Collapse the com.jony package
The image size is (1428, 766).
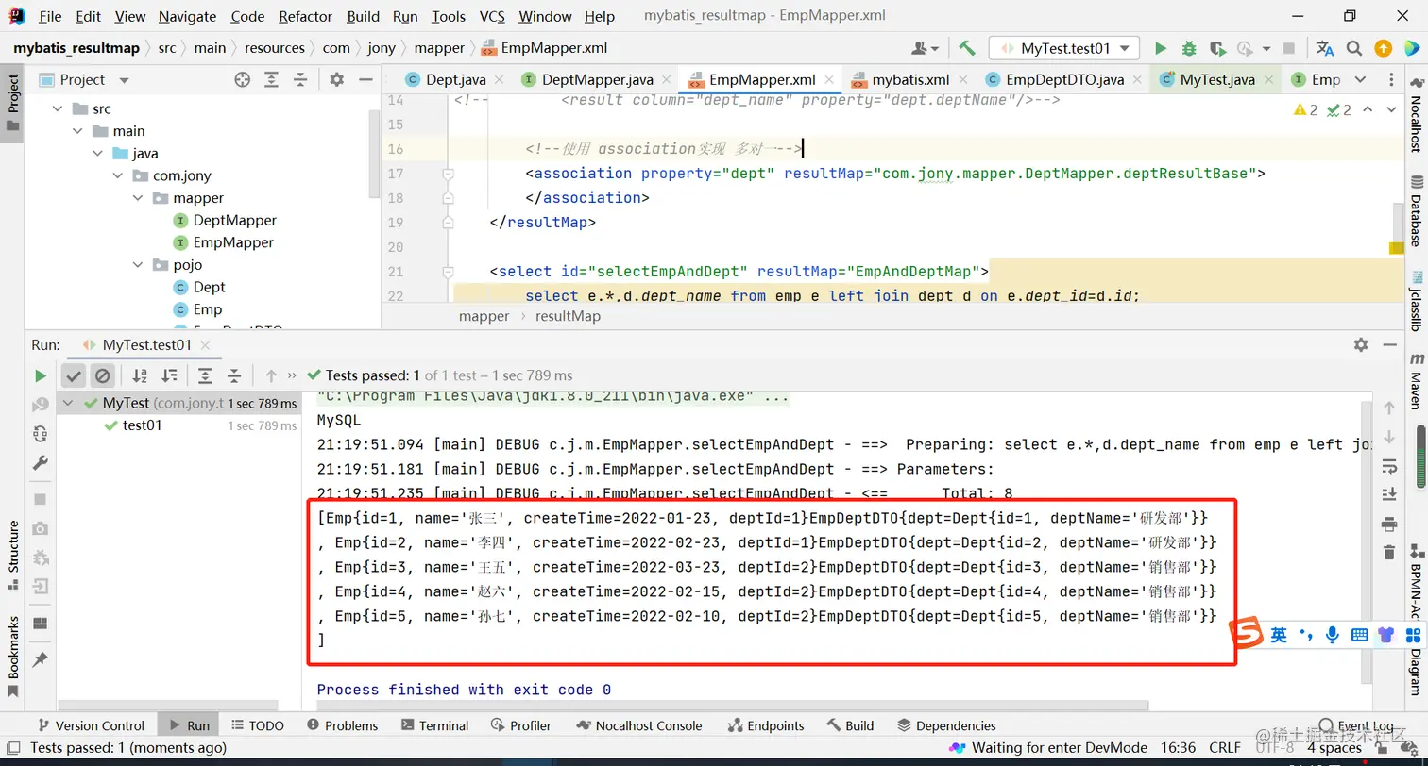coord(118,175)
